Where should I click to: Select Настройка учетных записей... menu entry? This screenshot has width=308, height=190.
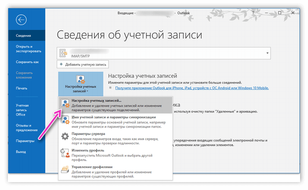click(115, 105)
